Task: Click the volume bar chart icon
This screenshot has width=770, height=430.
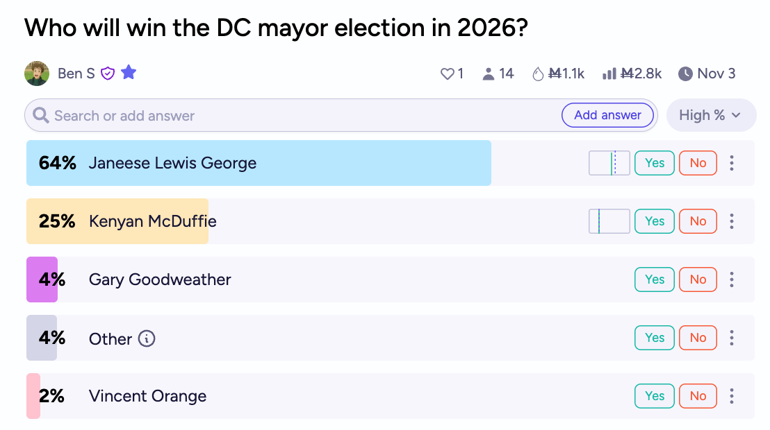Action: click(x=609, y=74)
